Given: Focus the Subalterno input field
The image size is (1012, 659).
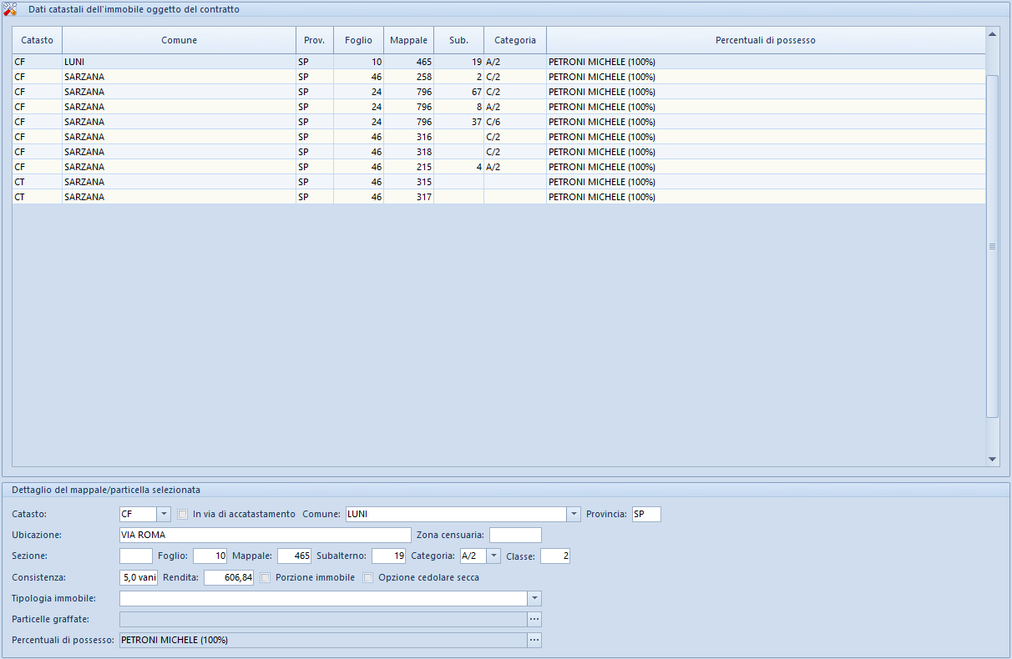Looking at the screenshot, I should click(388, 556).
